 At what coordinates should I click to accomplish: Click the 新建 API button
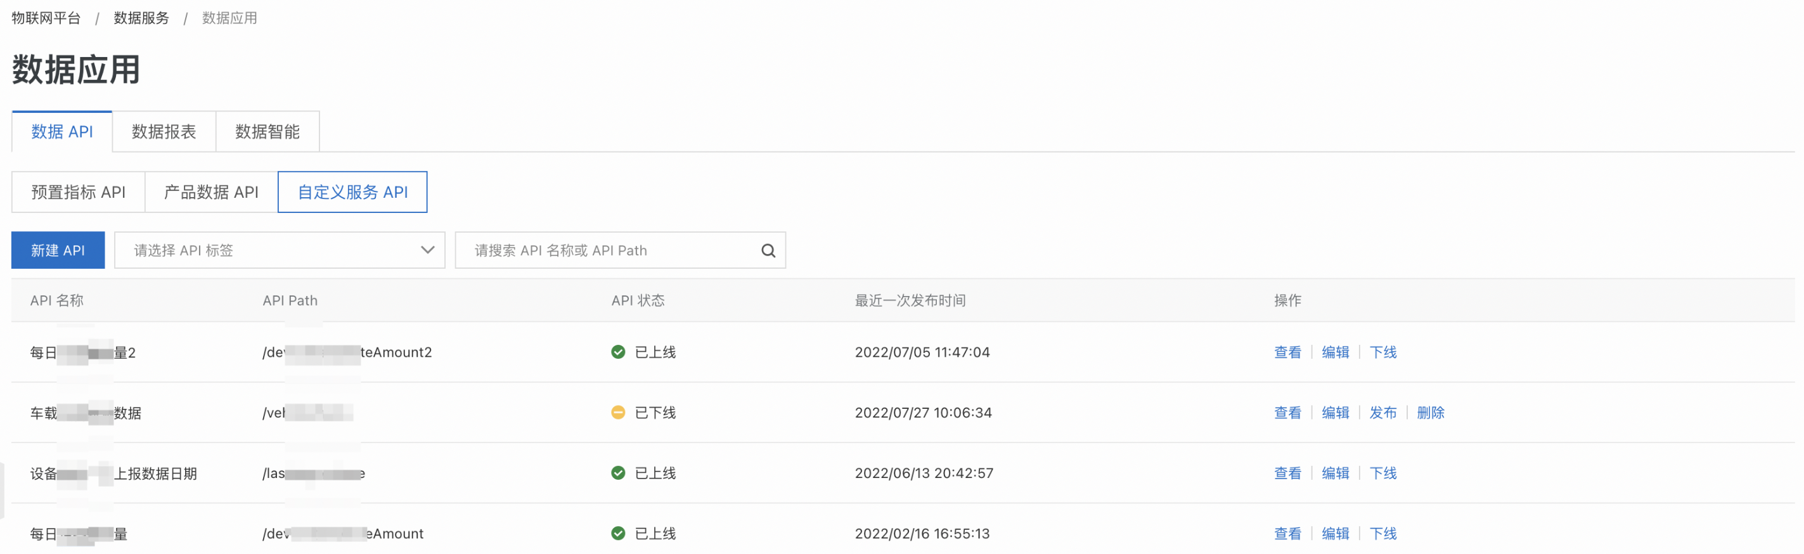[x=58, y=251]
